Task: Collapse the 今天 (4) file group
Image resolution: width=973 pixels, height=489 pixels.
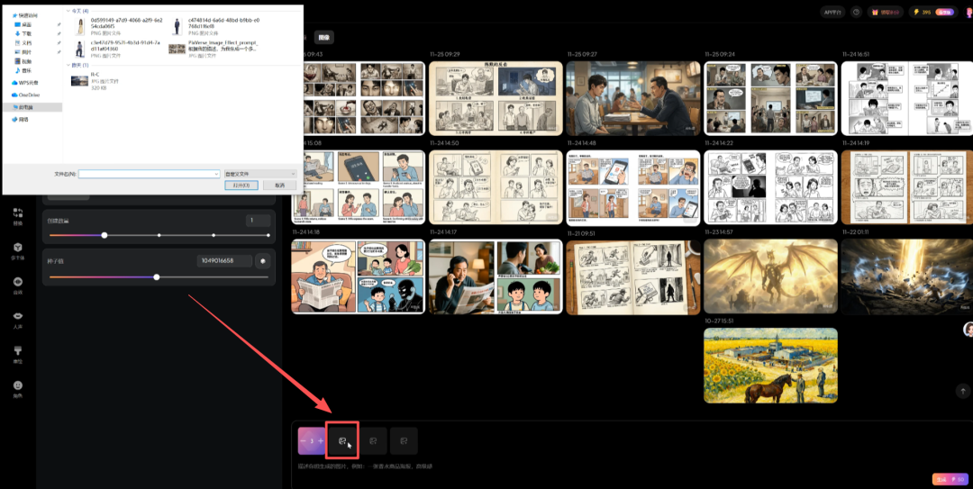Action: tap(69, 10)
